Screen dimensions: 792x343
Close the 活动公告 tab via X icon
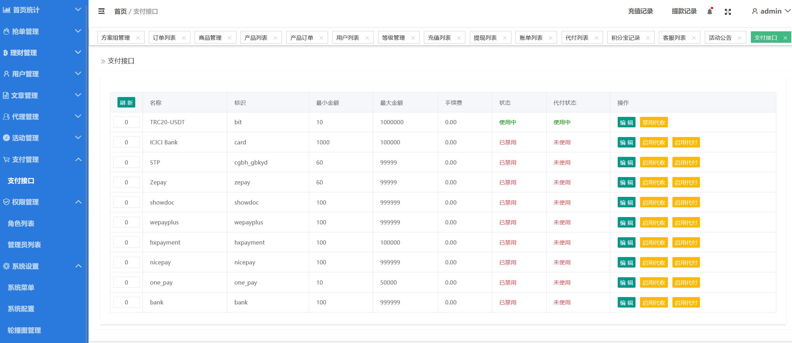coord(739,38)
